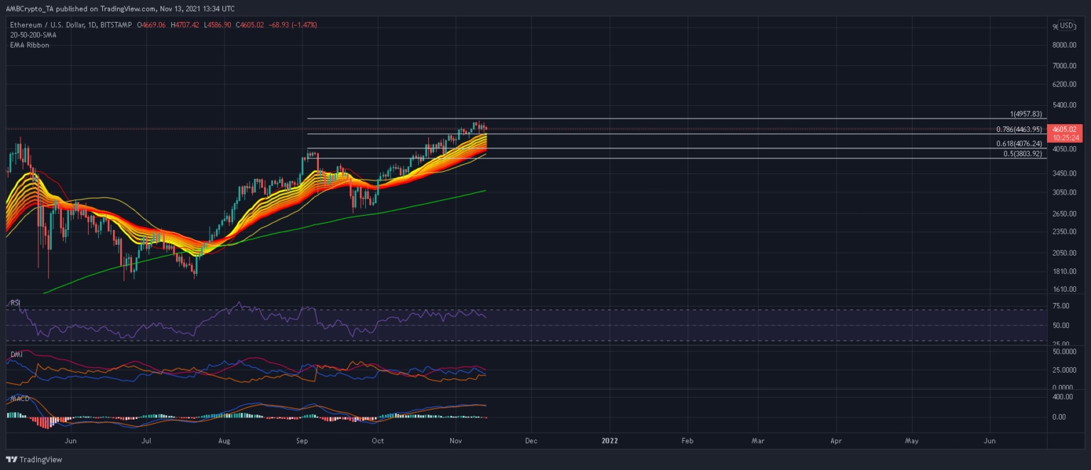This screenshot has height=470, width=1091.
Task: Click the DMI pane label
Action: (14, 353)
